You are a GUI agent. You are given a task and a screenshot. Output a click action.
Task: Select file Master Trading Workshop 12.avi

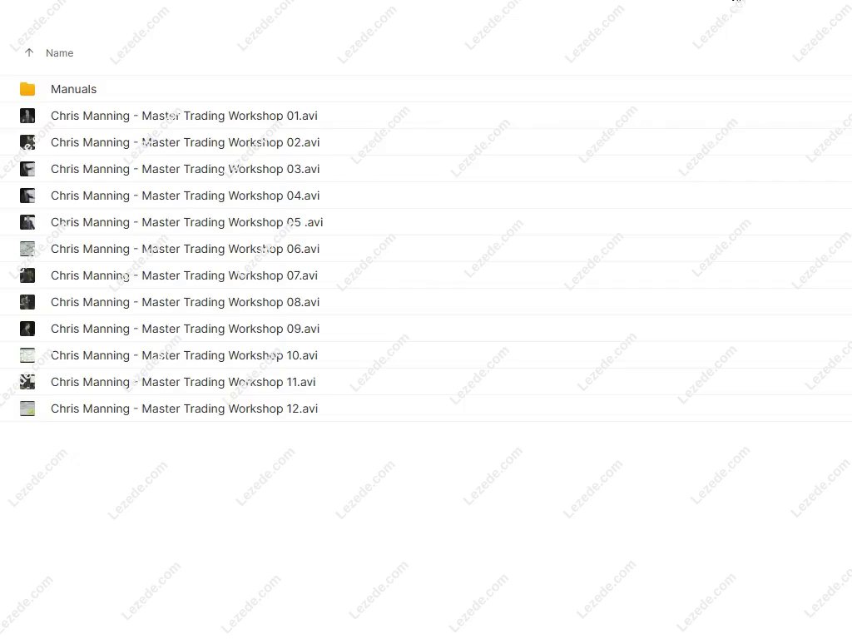[184, 409]
